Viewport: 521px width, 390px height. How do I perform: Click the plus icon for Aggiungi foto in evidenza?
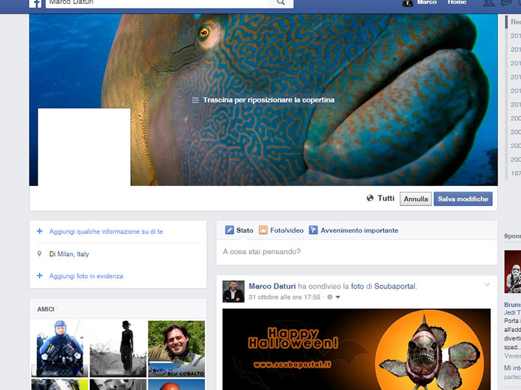pyautogui.click(x=40, y=276)
